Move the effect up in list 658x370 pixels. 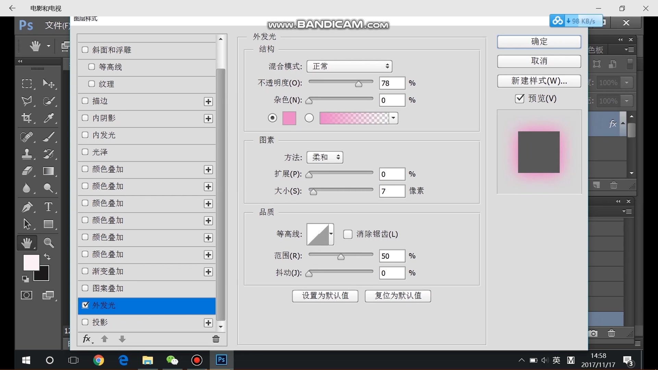point(105,339)
